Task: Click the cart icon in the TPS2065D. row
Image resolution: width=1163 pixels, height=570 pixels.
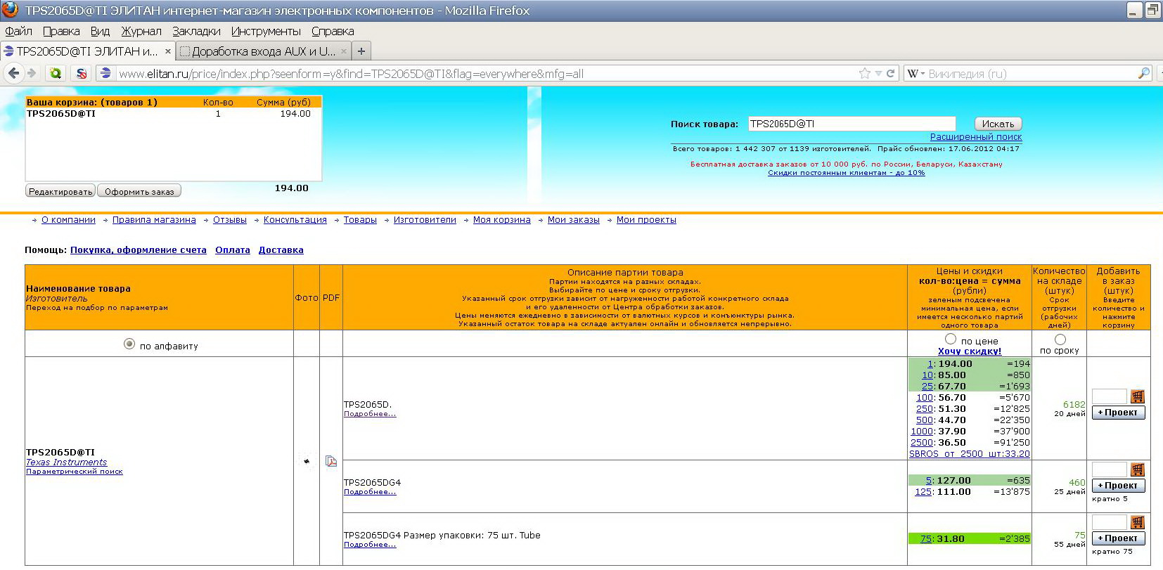Action: coord(1137,396)
